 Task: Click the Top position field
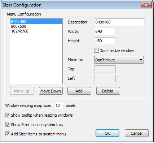click(x=105, y=69)
